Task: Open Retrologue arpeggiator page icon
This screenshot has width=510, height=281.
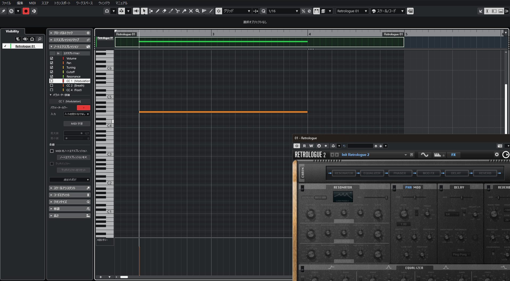Action: (x=438, y=155)
